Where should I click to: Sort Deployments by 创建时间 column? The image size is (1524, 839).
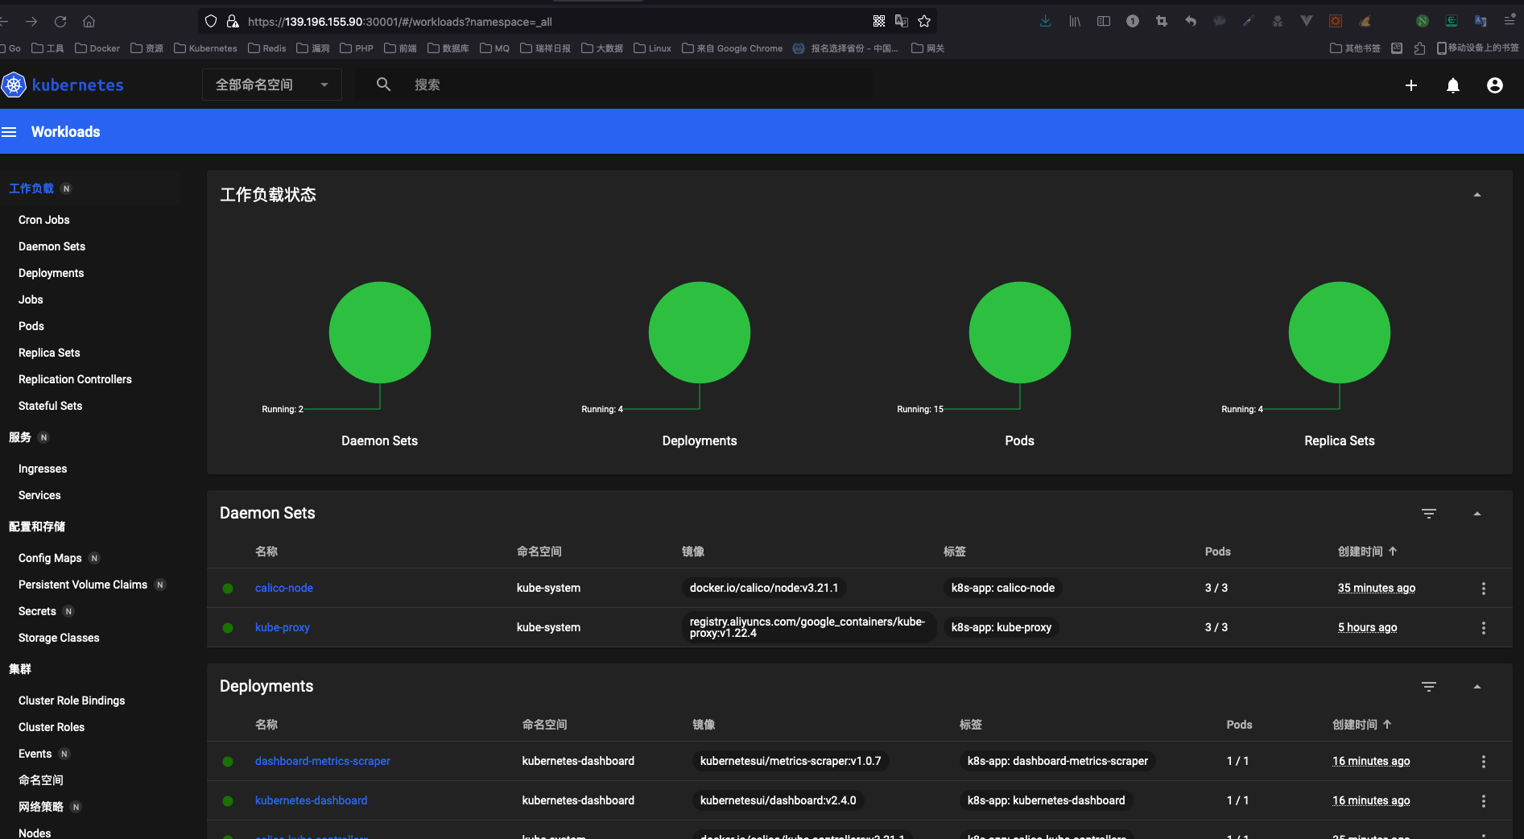click(x=1361, y=725)
